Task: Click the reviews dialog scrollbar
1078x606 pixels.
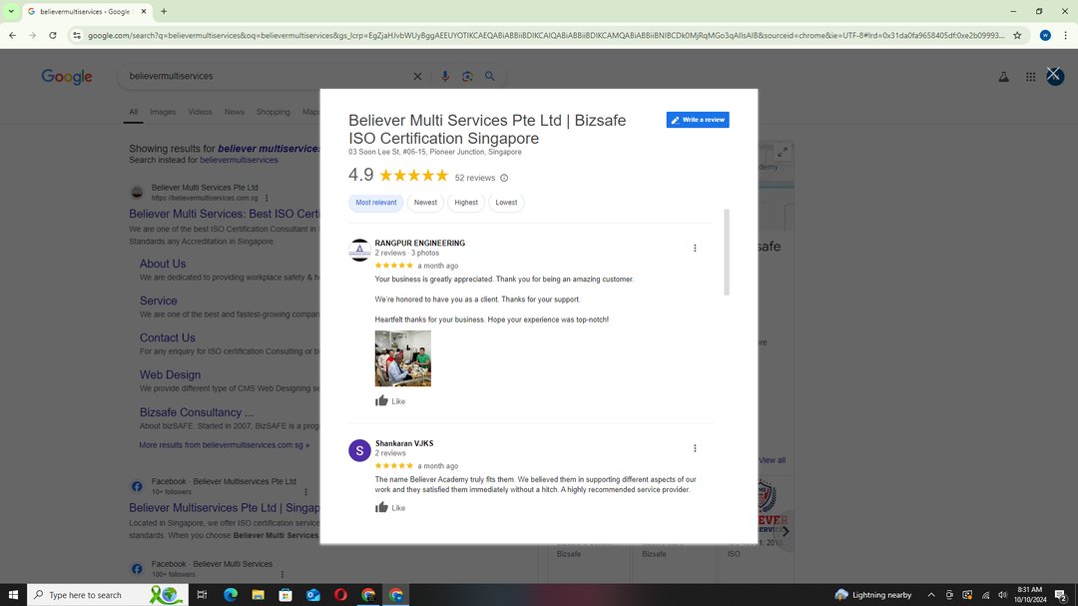Action: coord(727,253)
